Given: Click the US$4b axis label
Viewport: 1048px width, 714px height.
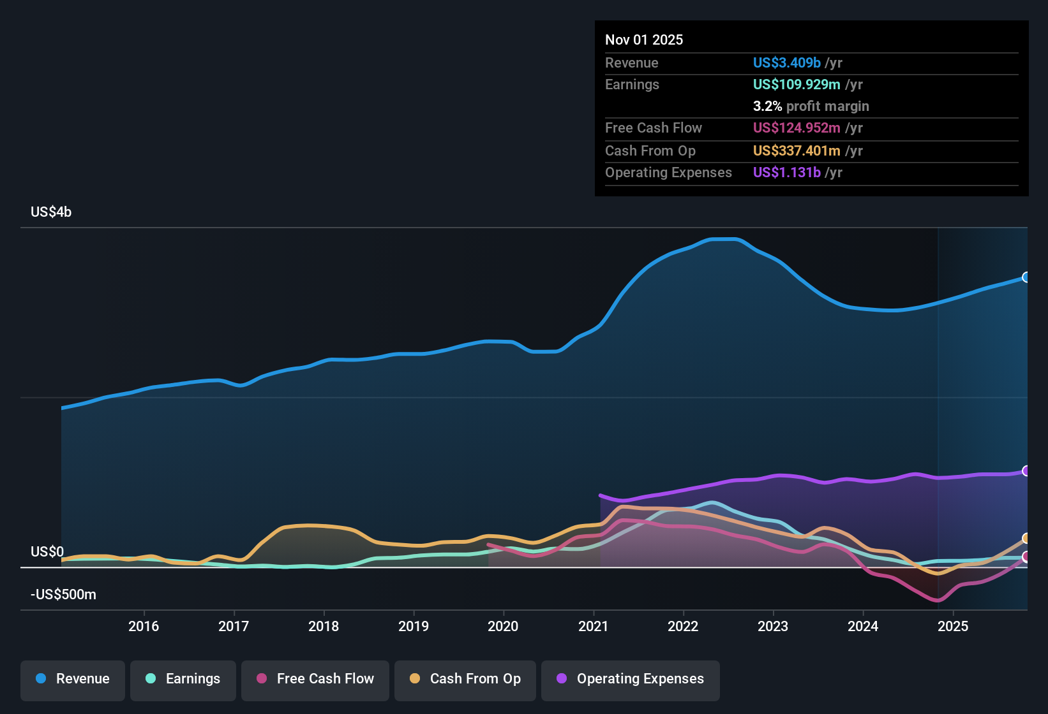Looking at the screenshot, I should pyautogui.click(x=50, y=212).
